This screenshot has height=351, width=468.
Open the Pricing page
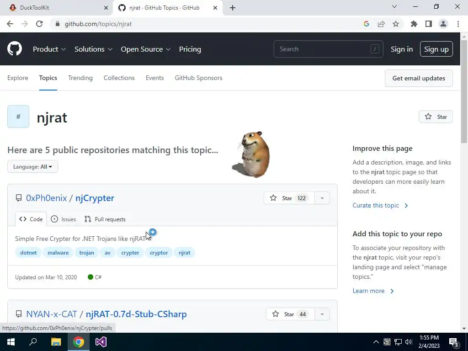coord(190,49)
